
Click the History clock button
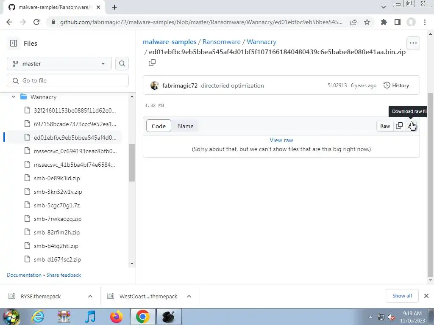[x=396, y=85]
